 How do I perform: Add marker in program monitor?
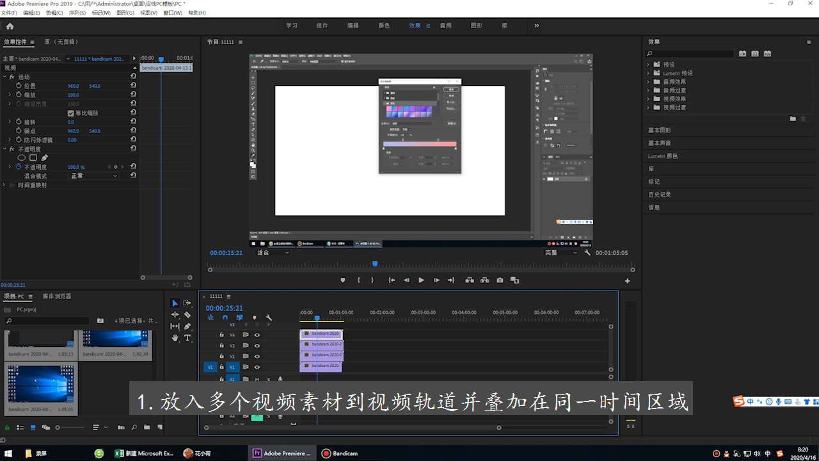point(342,280)
